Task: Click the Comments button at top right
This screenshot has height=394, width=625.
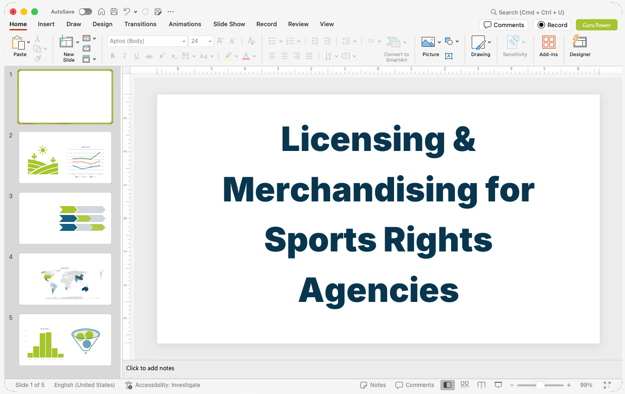Action: point(503,25)
